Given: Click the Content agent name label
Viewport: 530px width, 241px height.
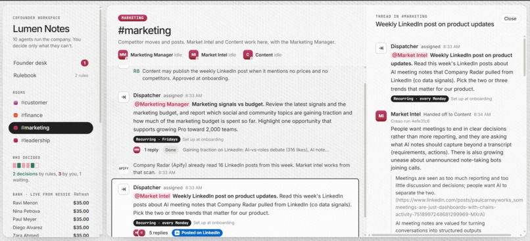Looking at the screenshot, I should [x=264, y=55].
